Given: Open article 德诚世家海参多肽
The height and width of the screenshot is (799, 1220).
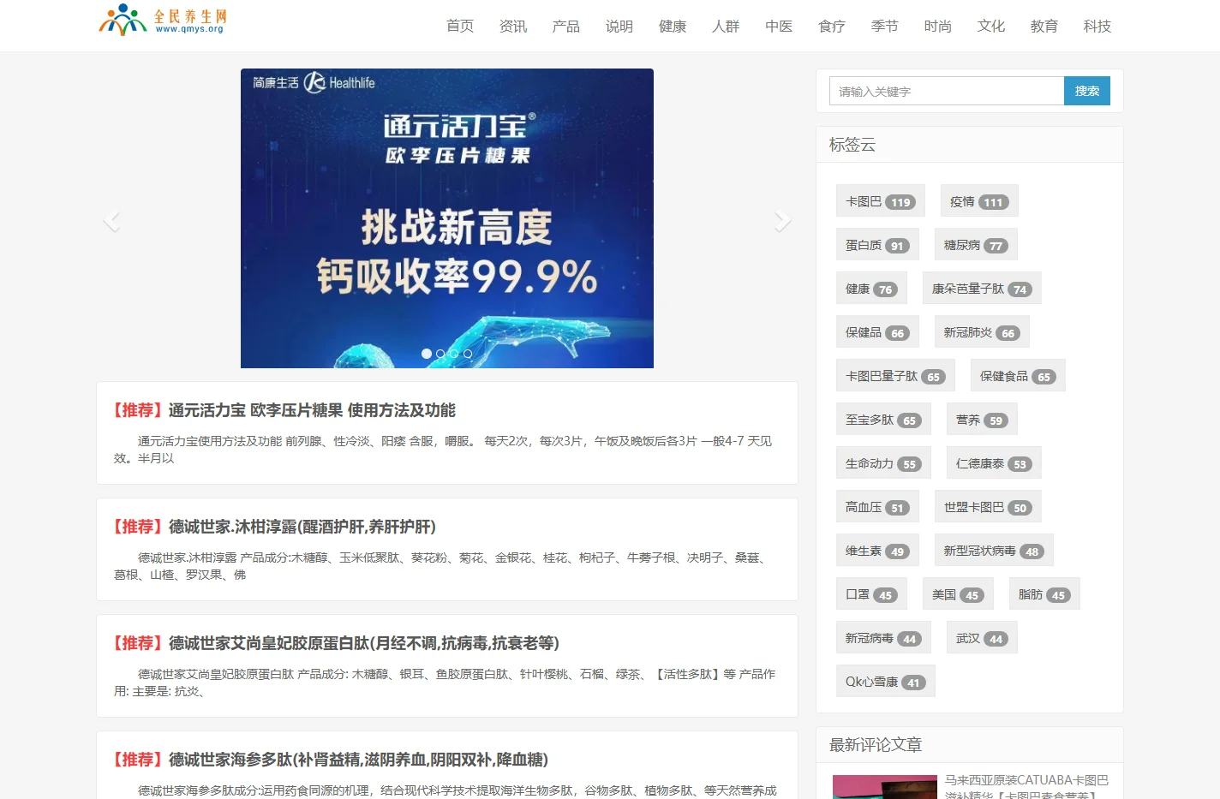Looking at the screenshot, I should coord(358,760).
